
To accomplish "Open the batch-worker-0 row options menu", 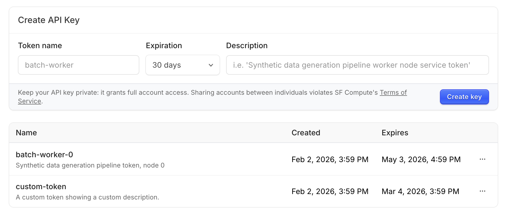I will [482, 159].
